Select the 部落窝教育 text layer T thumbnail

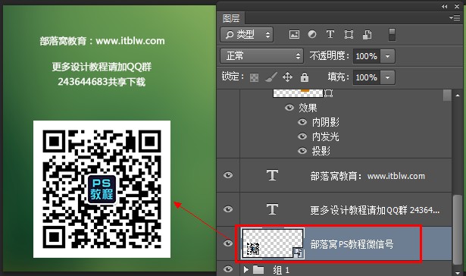pos(272,175)
